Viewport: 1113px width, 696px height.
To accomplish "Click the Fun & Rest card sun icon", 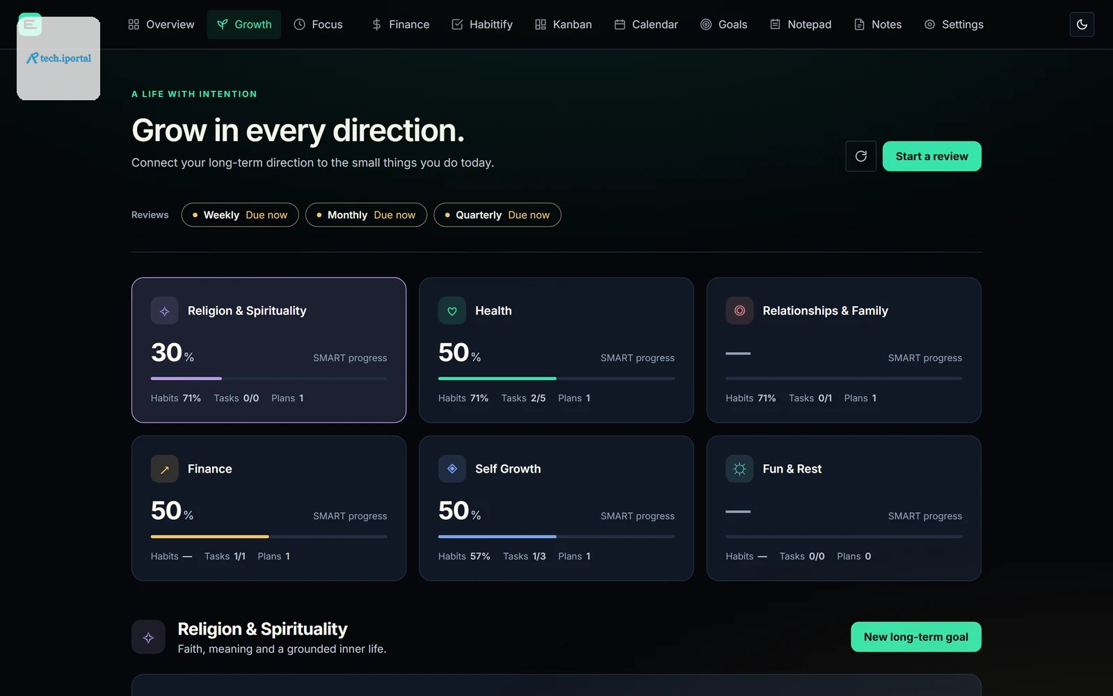I will tap(739, 469).
